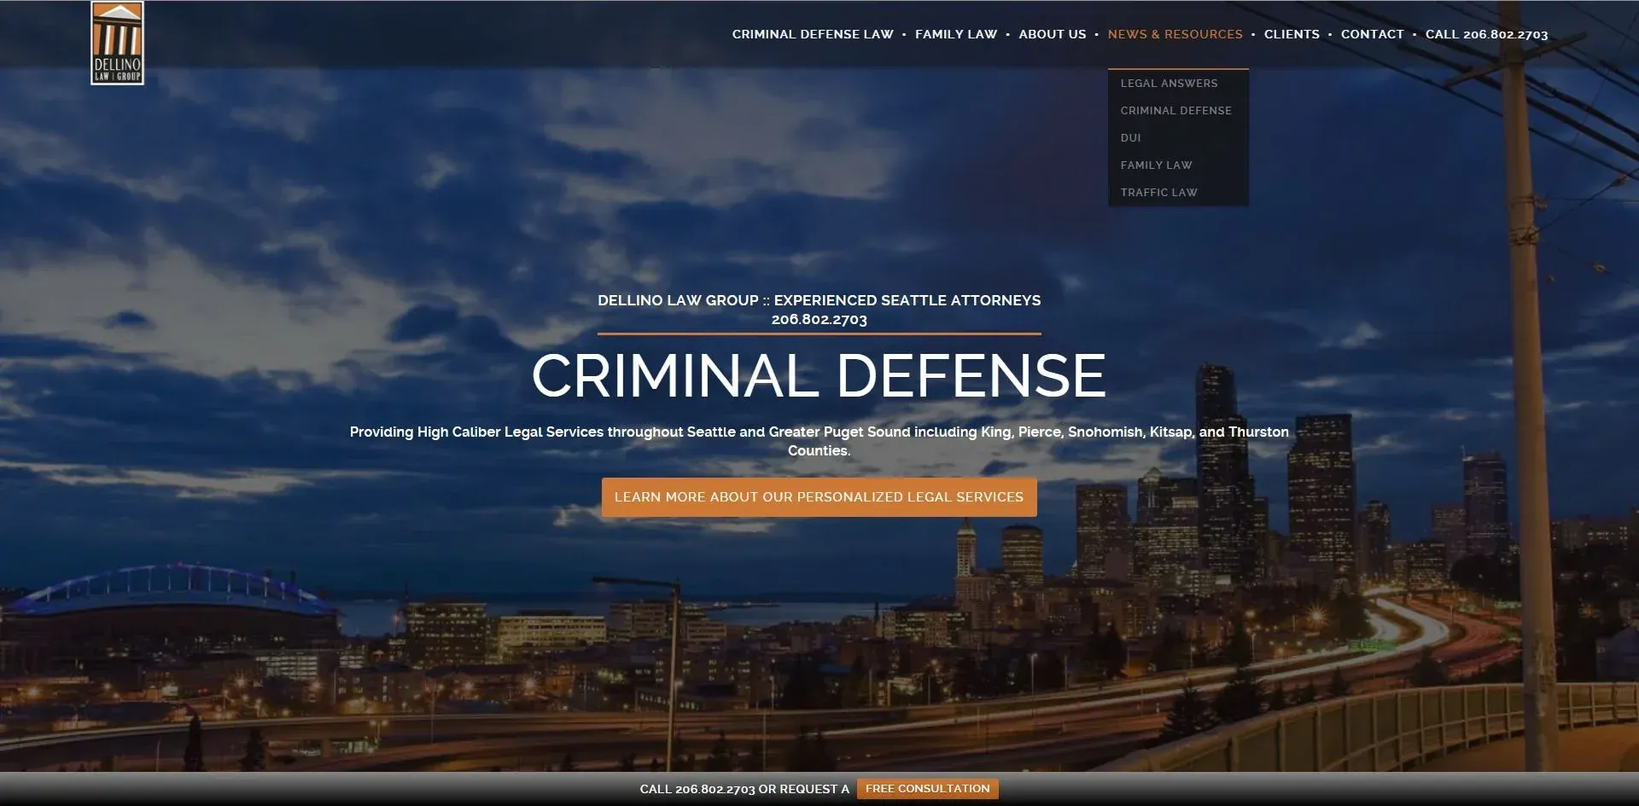Open the Criminal Defense Law page
Viewport: 1639px width, 806px height.
tap(811, 34)
